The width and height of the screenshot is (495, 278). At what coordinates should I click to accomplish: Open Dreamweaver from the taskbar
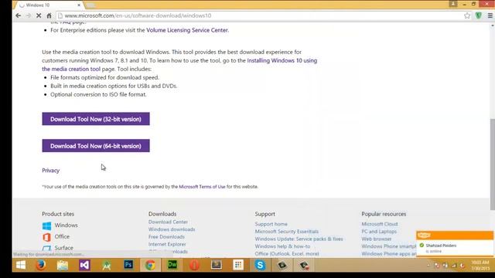(x=172, y=265)
